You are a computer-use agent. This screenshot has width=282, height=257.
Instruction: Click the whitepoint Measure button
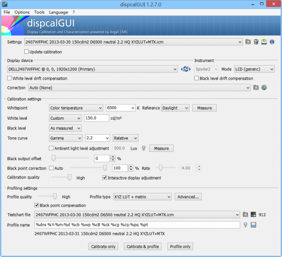(x=204, y=108)
